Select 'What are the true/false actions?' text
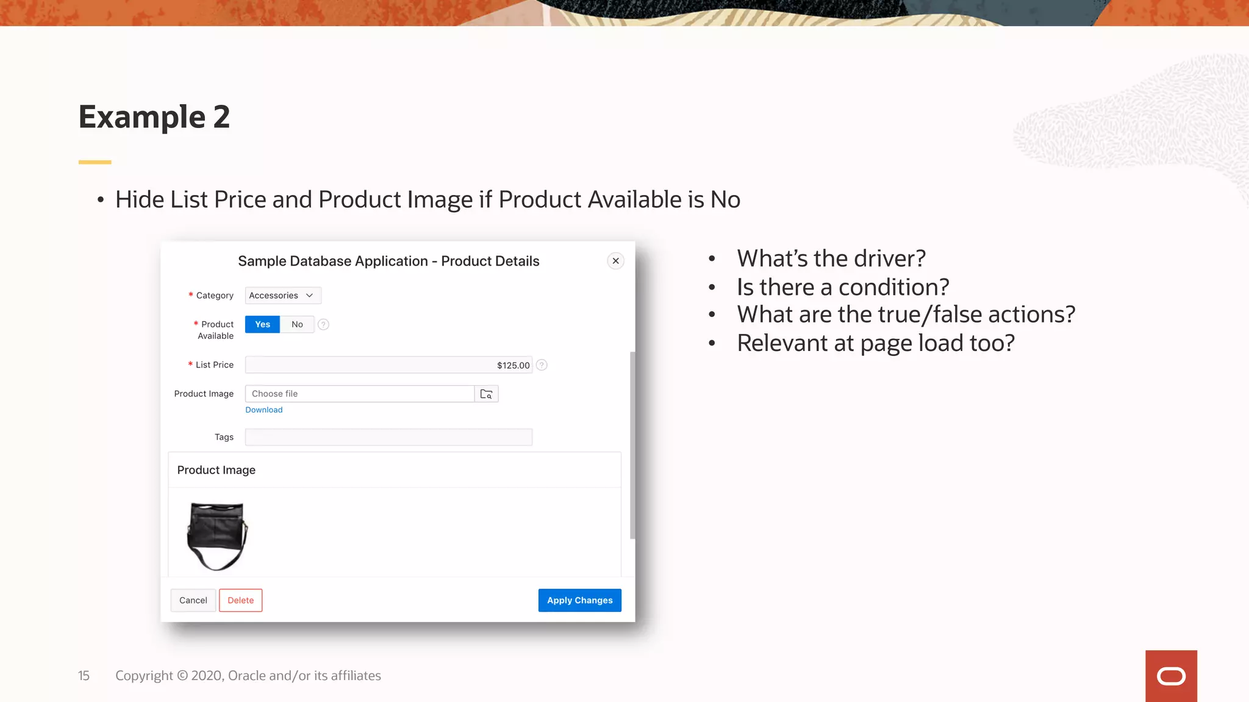The image size is (1249, 702). (906, 314)
